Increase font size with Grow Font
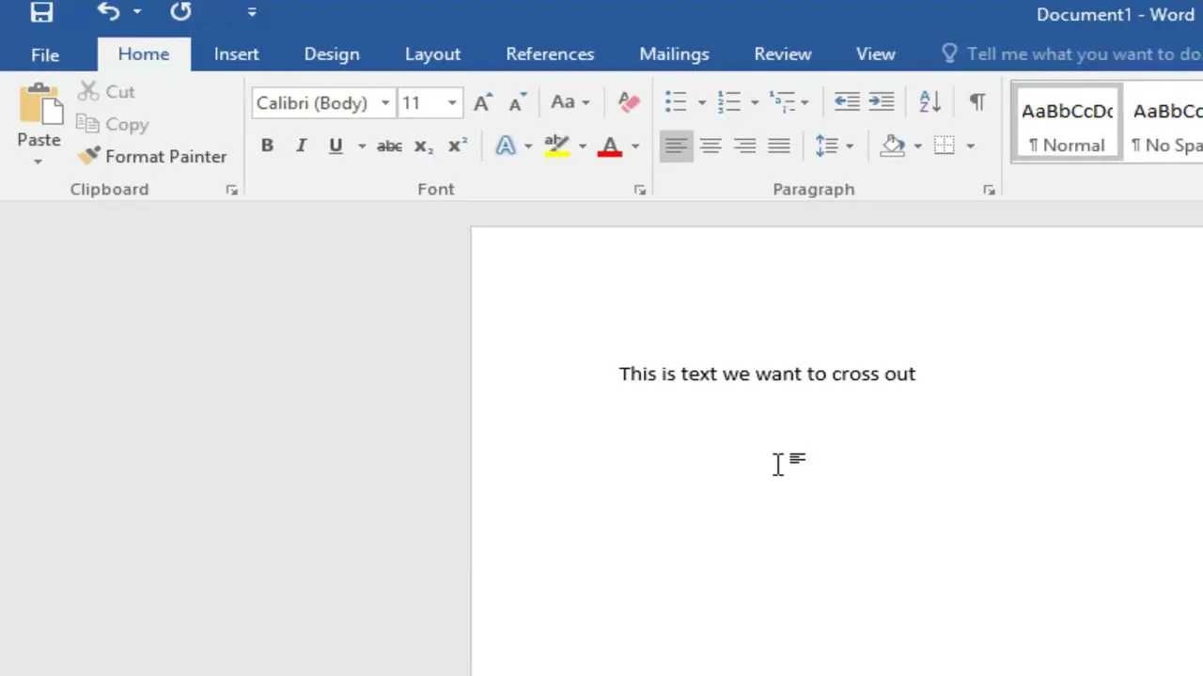The image size is (1203, 676). click(483, 102)
